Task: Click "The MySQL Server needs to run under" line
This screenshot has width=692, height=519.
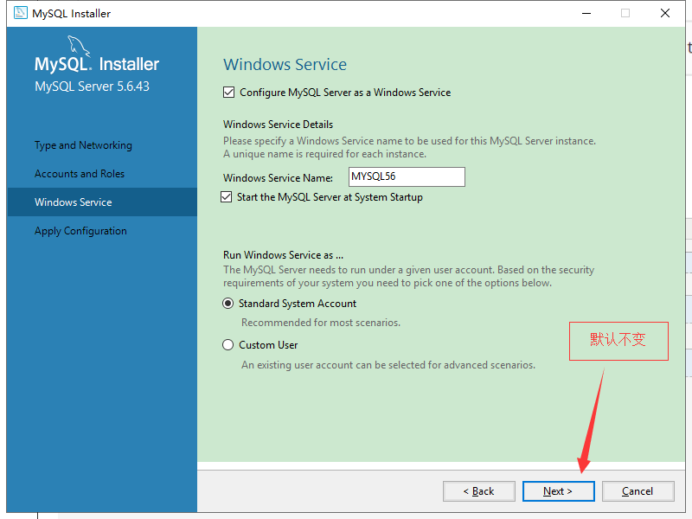Action: point(408,270)
